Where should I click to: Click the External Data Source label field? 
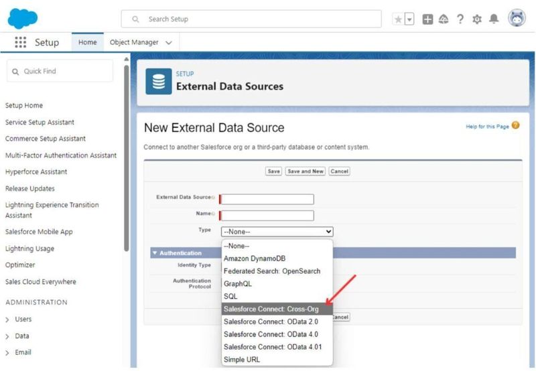coord(267,199)
